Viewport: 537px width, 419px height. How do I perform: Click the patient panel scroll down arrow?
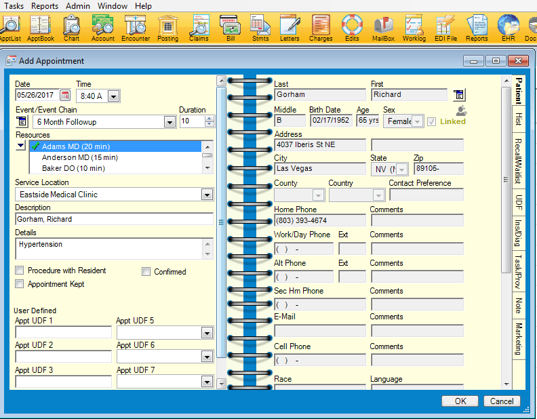click(x=506, y=384)
